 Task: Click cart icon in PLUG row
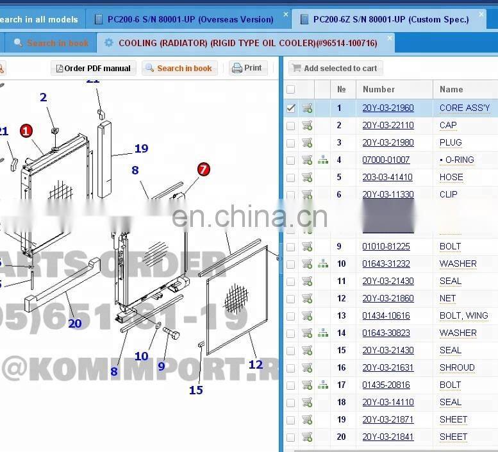(x=307, y=142)
